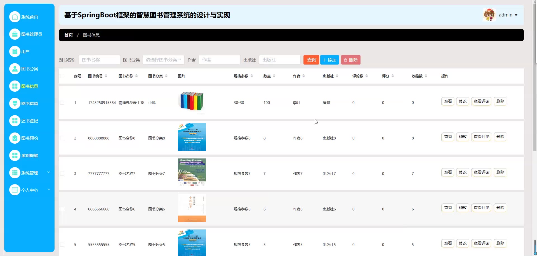537x256 pixels.
Task: Click the 图书借阅 icon in sidebar
Action: (x=15, y=103)
